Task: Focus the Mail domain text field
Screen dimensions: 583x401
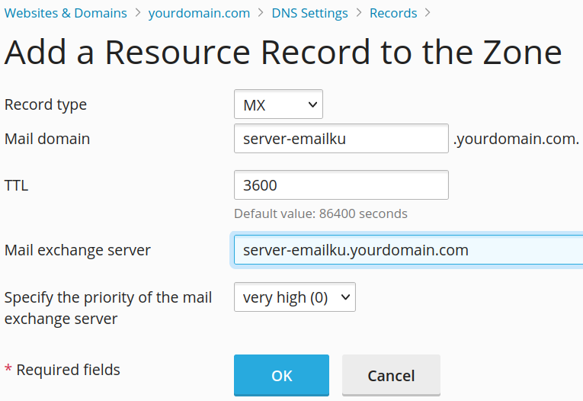Action: point(341,140)
